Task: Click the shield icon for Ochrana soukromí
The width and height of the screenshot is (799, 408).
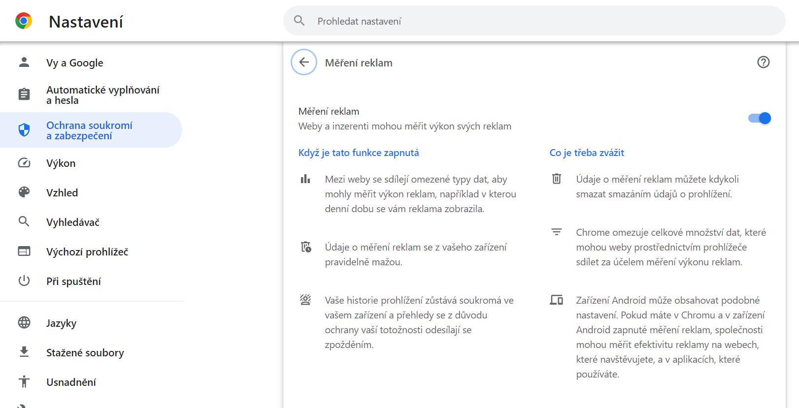Action: click(x=24, y=130)
